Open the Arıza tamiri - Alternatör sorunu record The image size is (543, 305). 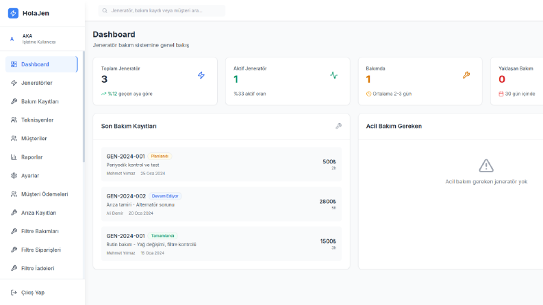pyautogui.click(x=221, y=204)
